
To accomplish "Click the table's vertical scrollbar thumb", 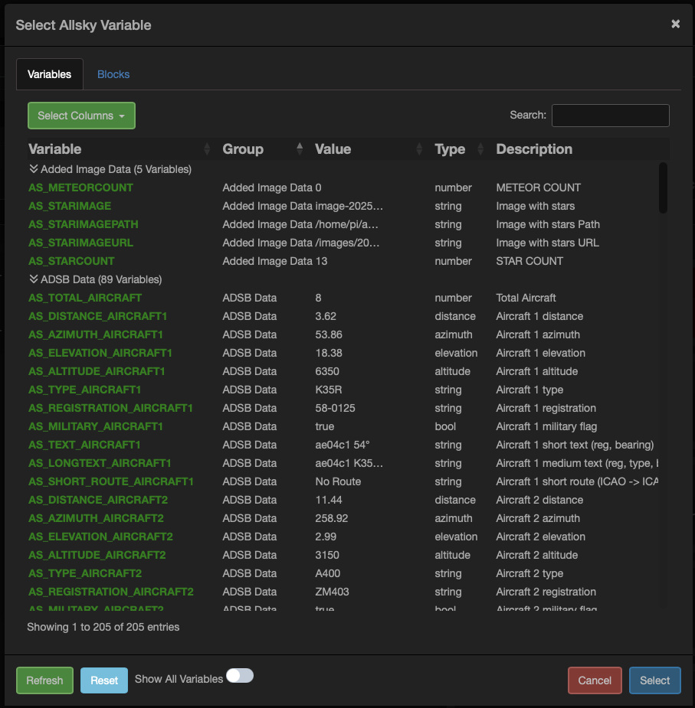I will tap(663, 188).
